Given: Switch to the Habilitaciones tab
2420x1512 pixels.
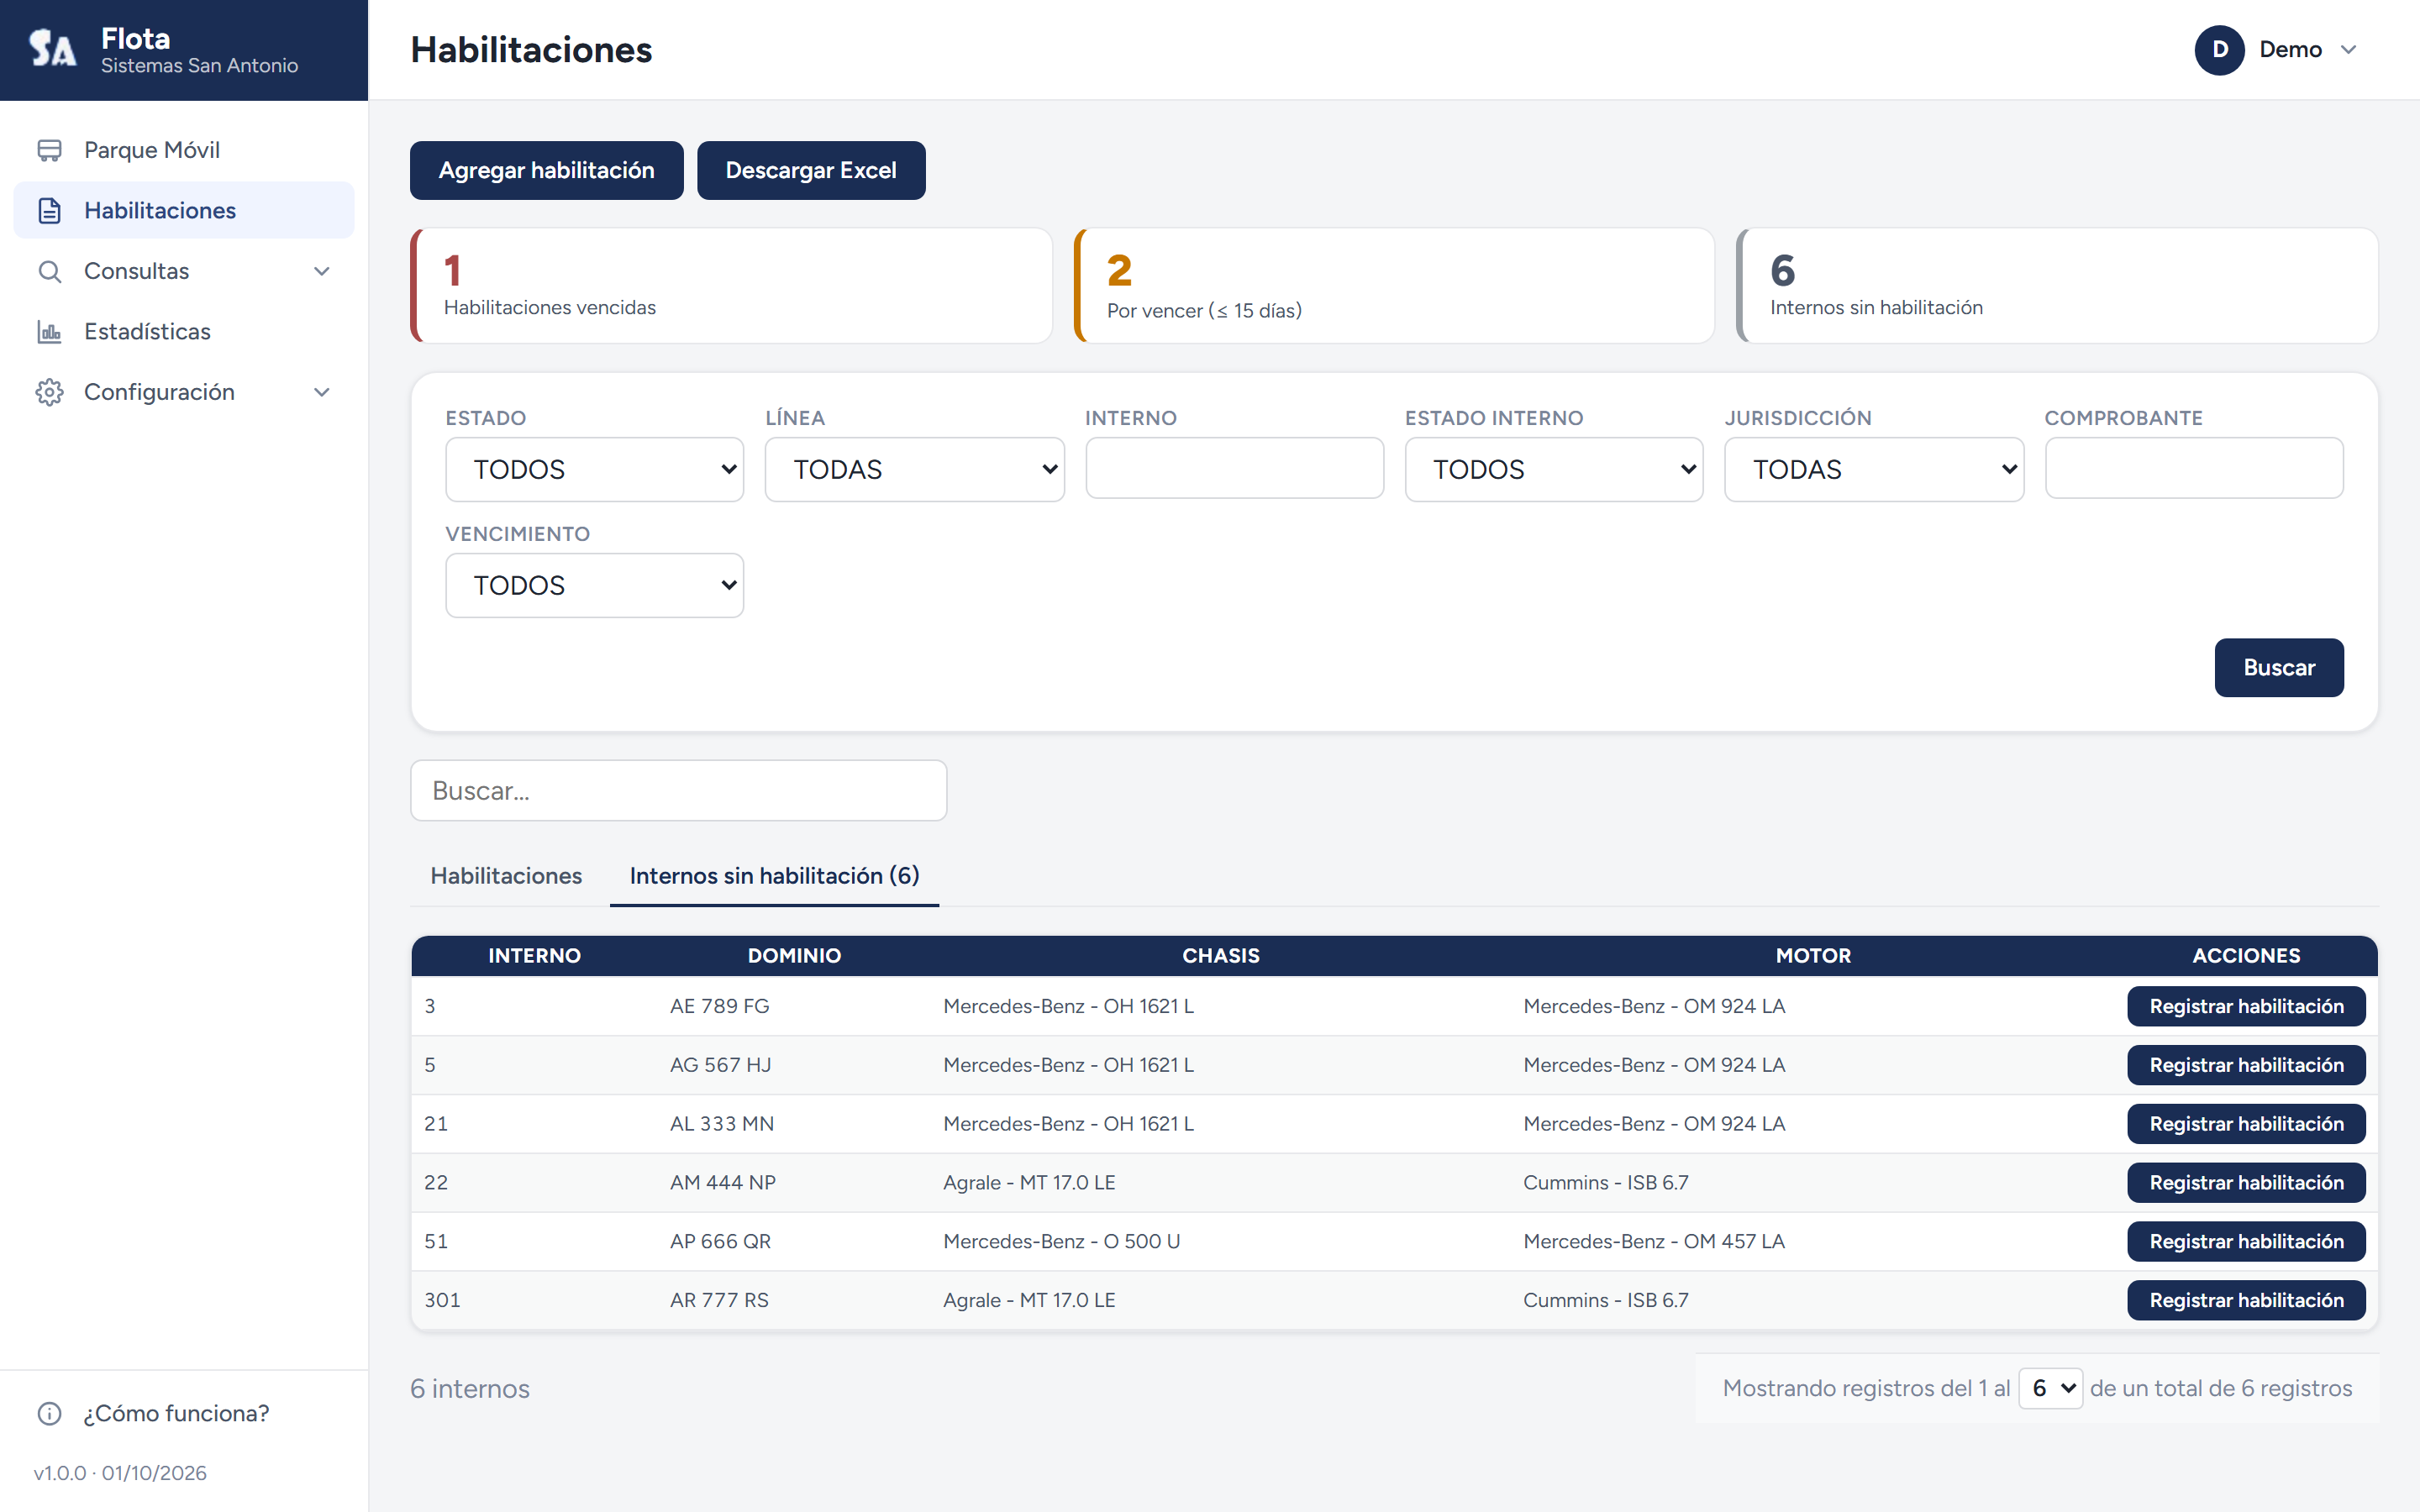Looking at the screenshot, I should (x=506, y=875).
